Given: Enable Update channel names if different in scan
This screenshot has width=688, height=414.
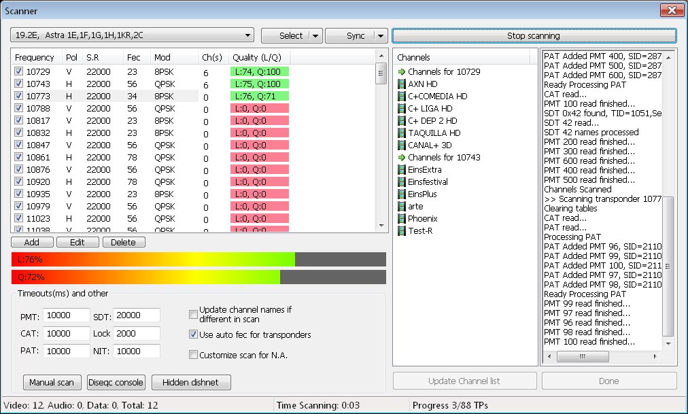Looking at the screenshot, I should (x=193, y=315).
